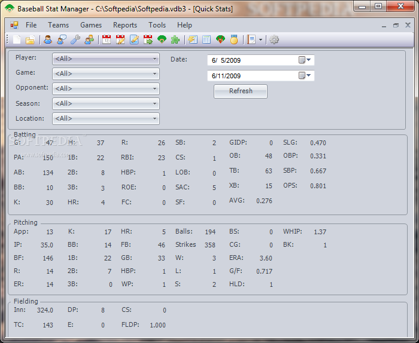
Task: Click the blank new file toolbar icon
Action: (17, 40)
